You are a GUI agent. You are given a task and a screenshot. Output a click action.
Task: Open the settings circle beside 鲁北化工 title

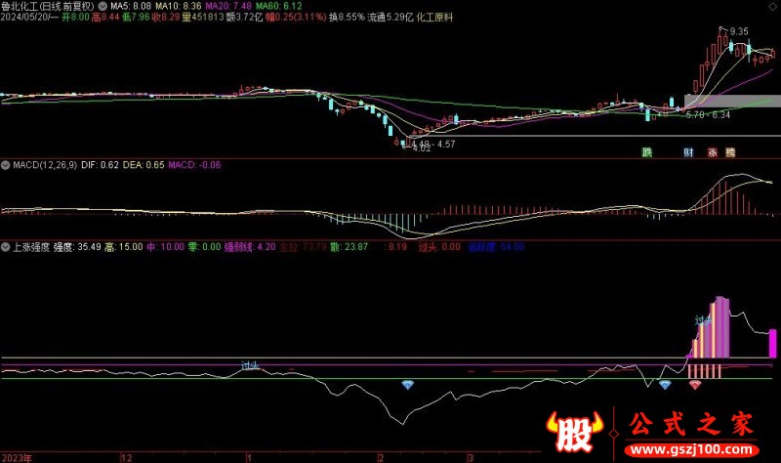[103, 6]
